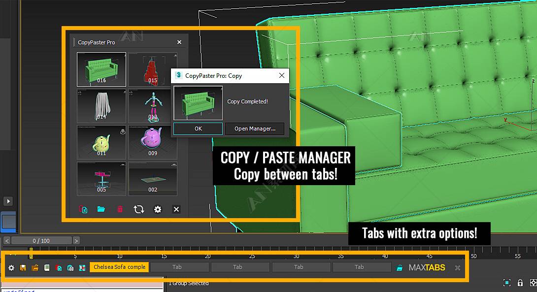Click the copy icon in CopyPaster Pro panel
This screenshot has height=292, width=537.
click(x=83, y=209)
